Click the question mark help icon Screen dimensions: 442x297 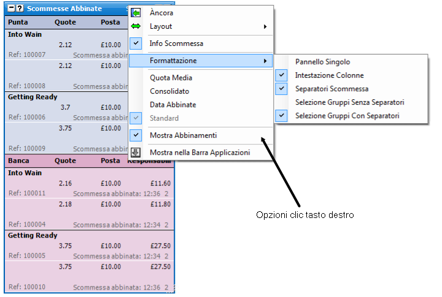pos(20,8)
